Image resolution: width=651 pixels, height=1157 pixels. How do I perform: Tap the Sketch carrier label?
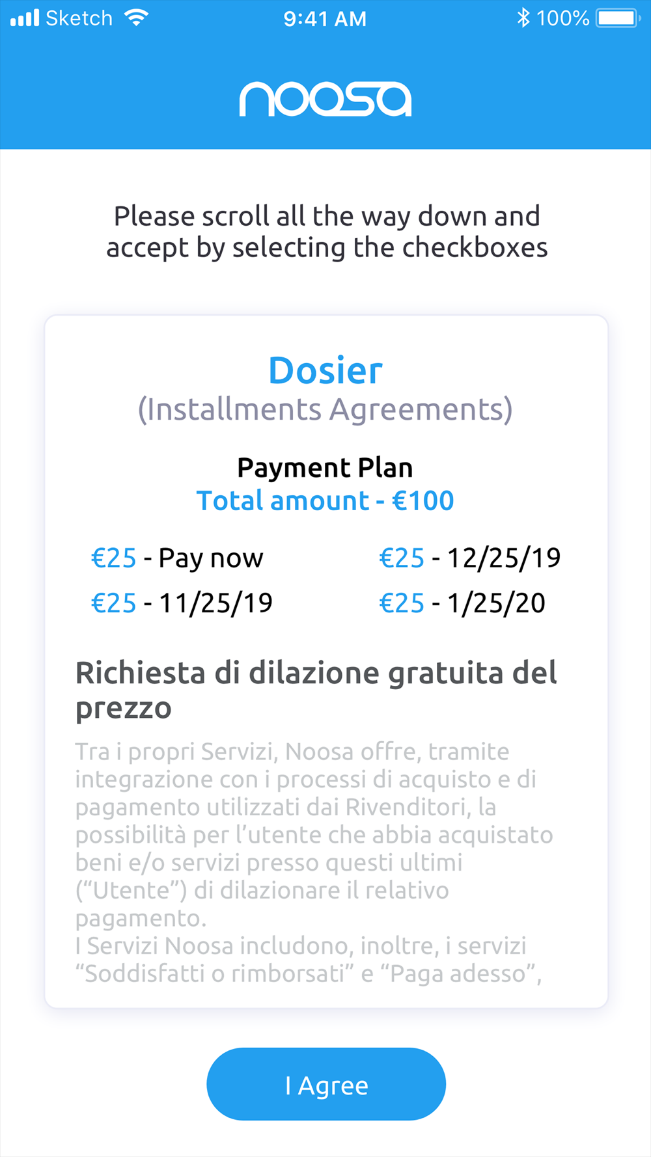coord(79,18)
